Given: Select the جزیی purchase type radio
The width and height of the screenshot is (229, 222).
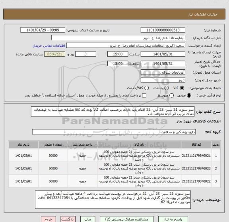Looking at the screenshot, I should [x=189, y=96].
